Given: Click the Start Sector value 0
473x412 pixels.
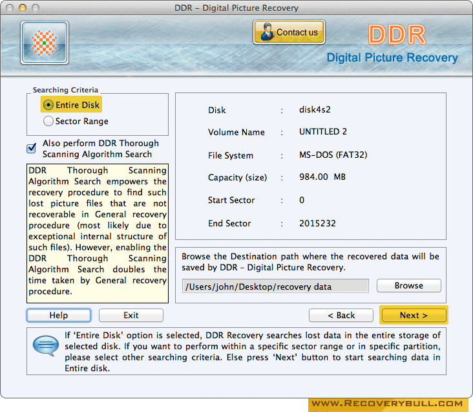Looking at the screenshot, I should 302,200.
